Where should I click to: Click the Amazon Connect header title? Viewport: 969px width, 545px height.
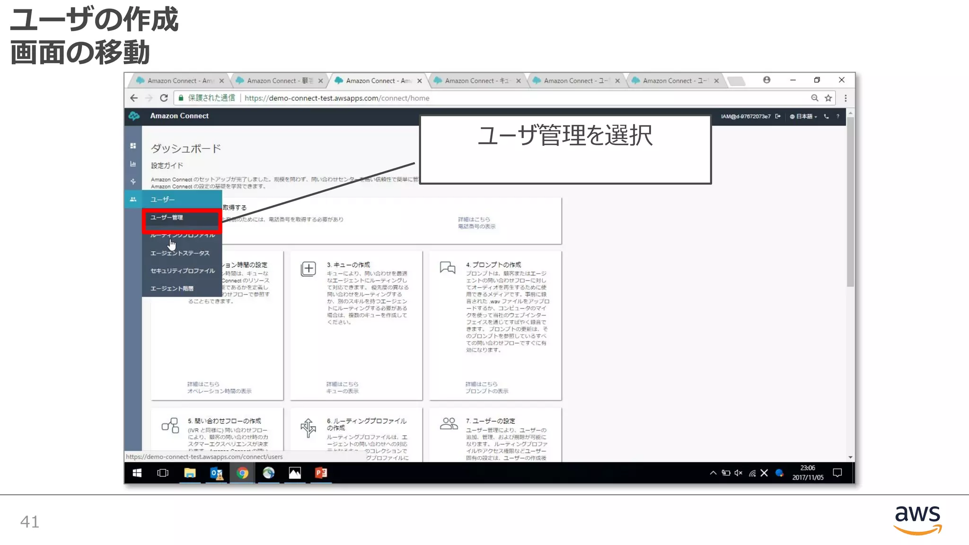click(179, 116)
